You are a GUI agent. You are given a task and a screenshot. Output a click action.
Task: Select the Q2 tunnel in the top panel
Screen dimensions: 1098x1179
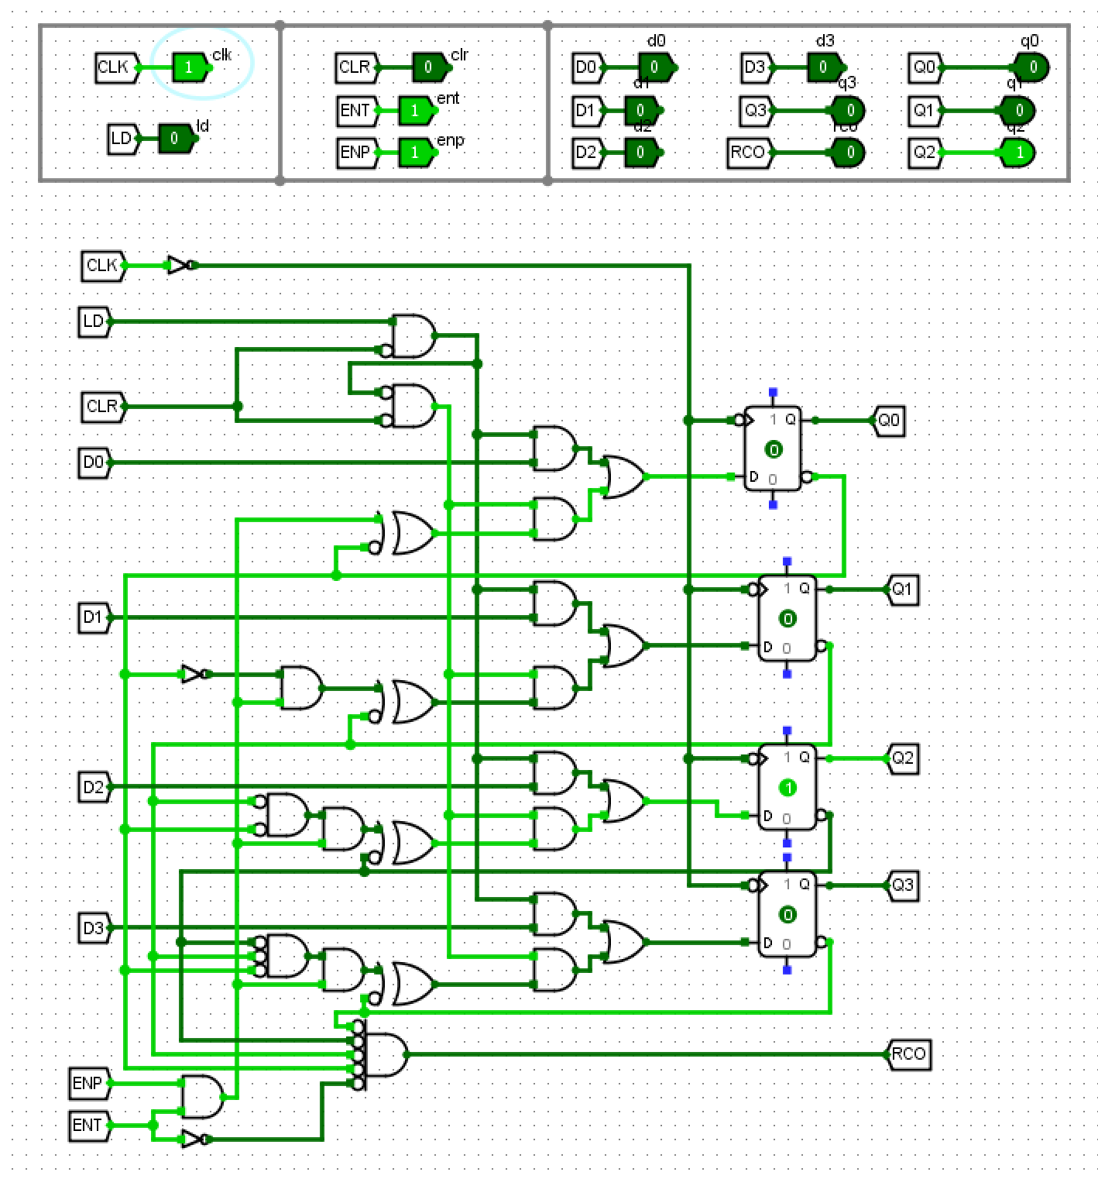click(926, 152)
